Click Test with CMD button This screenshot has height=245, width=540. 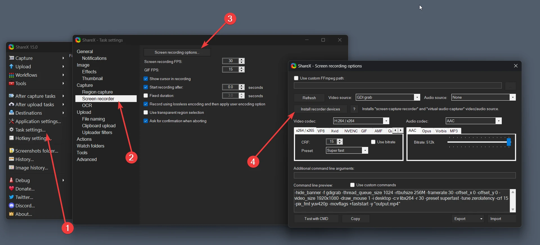pyautogui.click(x=316, y=219)
